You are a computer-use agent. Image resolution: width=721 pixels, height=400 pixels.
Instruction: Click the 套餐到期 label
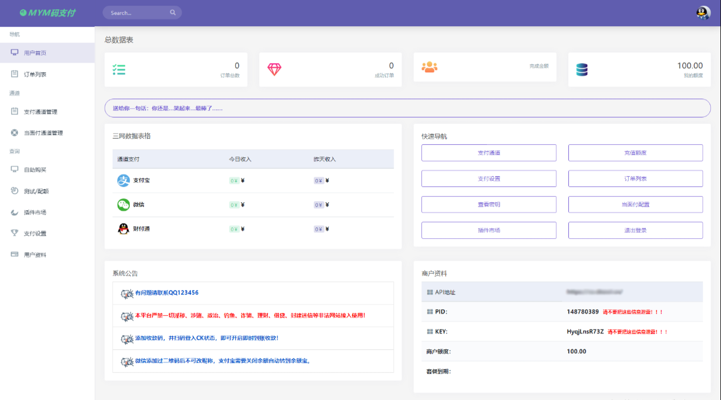(438, 372)
